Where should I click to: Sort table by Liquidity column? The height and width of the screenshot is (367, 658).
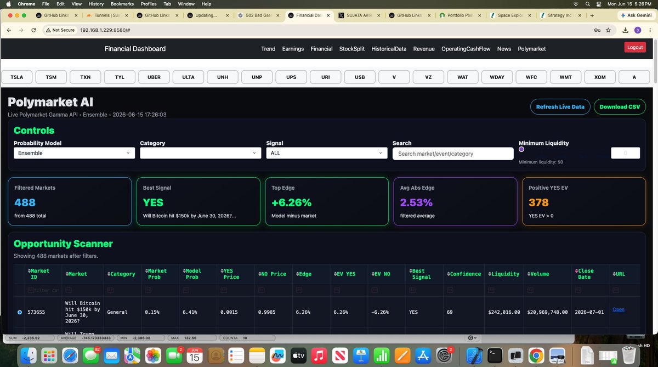tap(505, 274)
